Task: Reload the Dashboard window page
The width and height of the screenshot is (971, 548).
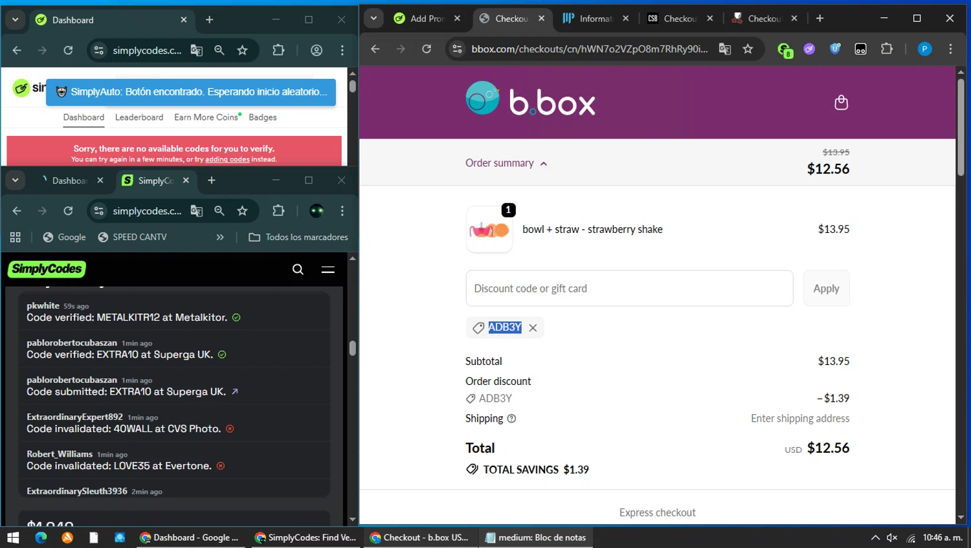Action: tap(68, 50)
